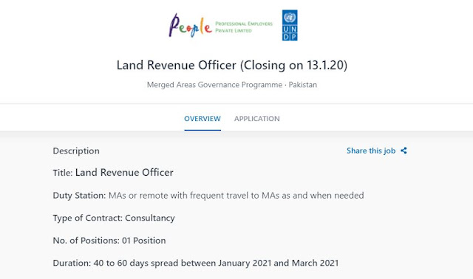Click the January 2021 and March 2021 text
The height and width of the screenshot is (279, 473).
[x=278, y=263]
